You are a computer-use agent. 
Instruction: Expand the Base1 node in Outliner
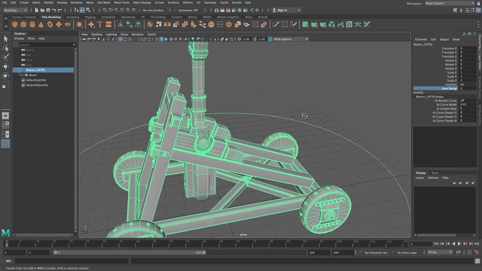click(x=22, y=75)
